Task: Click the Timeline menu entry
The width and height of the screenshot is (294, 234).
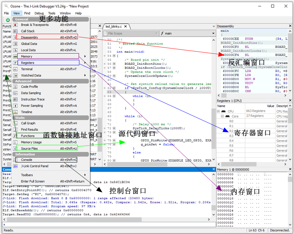Action: click(x=26, y=112)
